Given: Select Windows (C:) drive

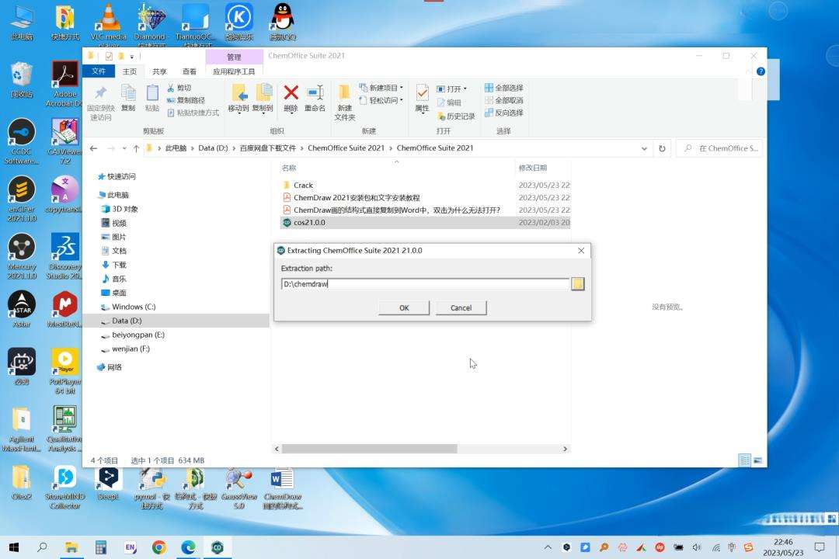Looking at the screenshot, I should tap(129, 307).
